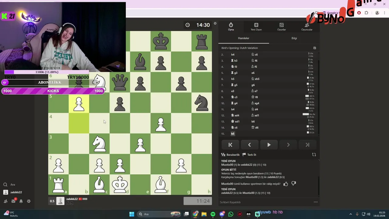Screen dimensions: 389x219
Task: Open WhatsApp from the taskbar
Action: pos(231,214)
